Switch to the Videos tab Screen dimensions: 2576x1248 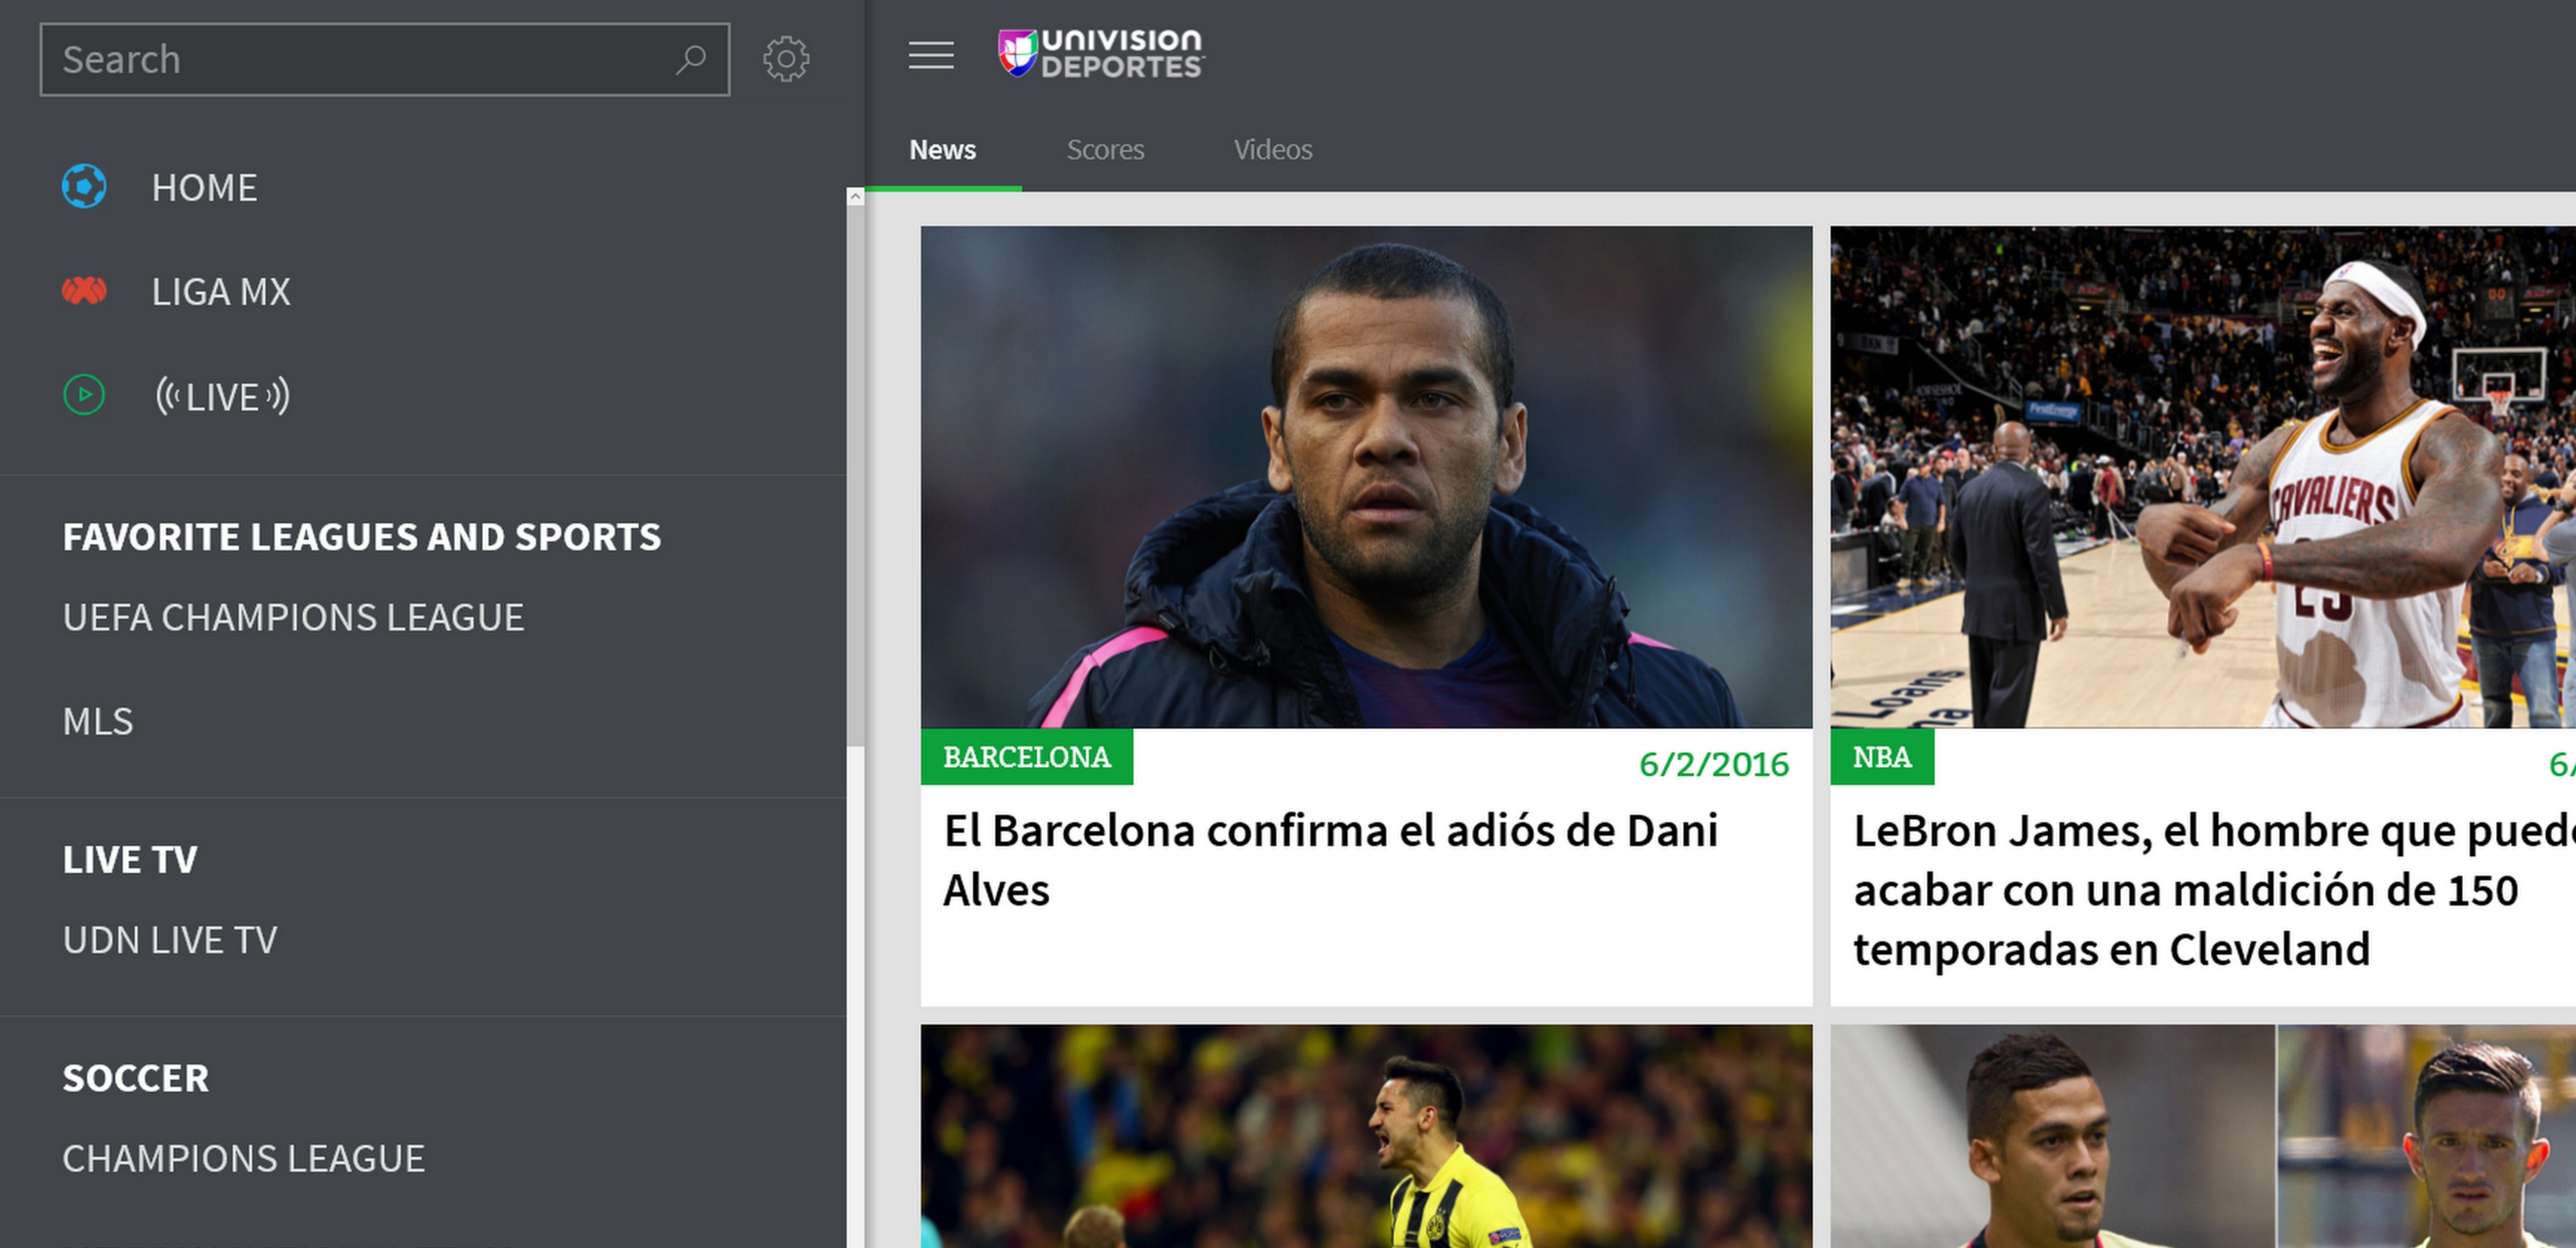pyautogui.click(x=1273, y=150)
